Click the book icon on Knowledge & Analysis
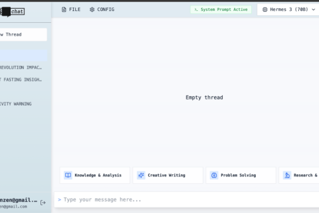The height and width of the screenshot is (213, 319). pos(68,175)
